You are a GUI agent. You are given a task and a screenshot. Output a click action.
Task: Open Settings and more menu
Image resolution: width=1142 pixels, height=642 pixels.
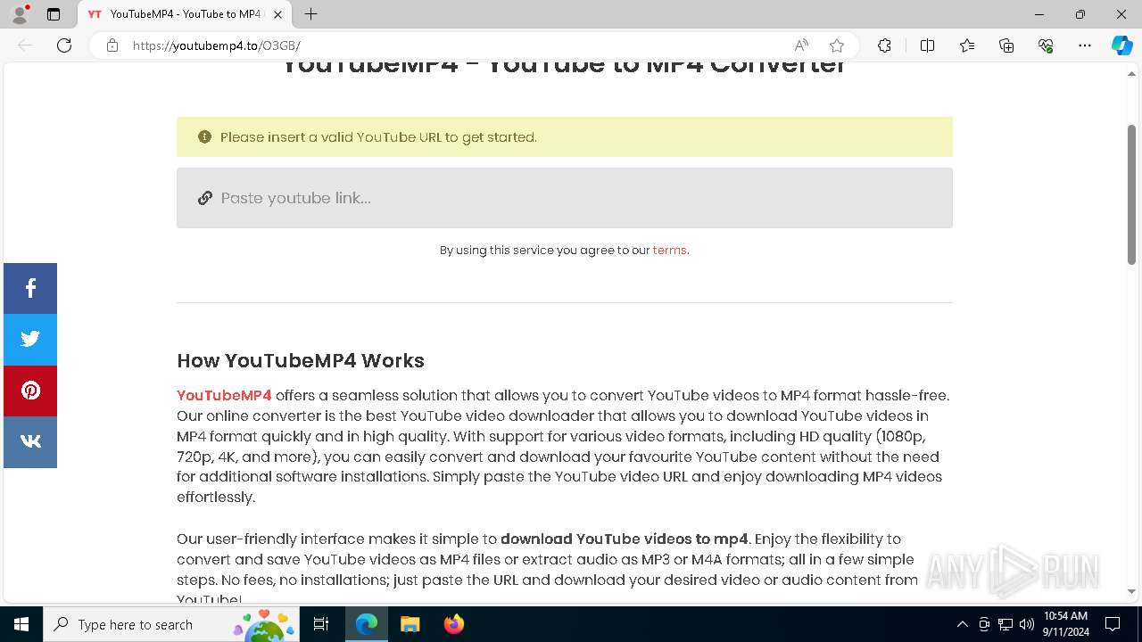(x=1085, y=45)
